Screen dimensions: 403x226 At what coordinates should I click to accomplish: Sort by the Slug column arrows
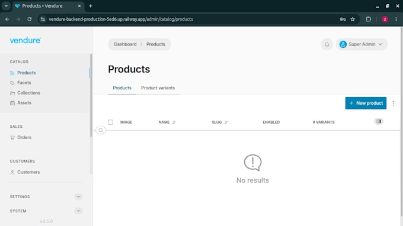tap(226, 122)
